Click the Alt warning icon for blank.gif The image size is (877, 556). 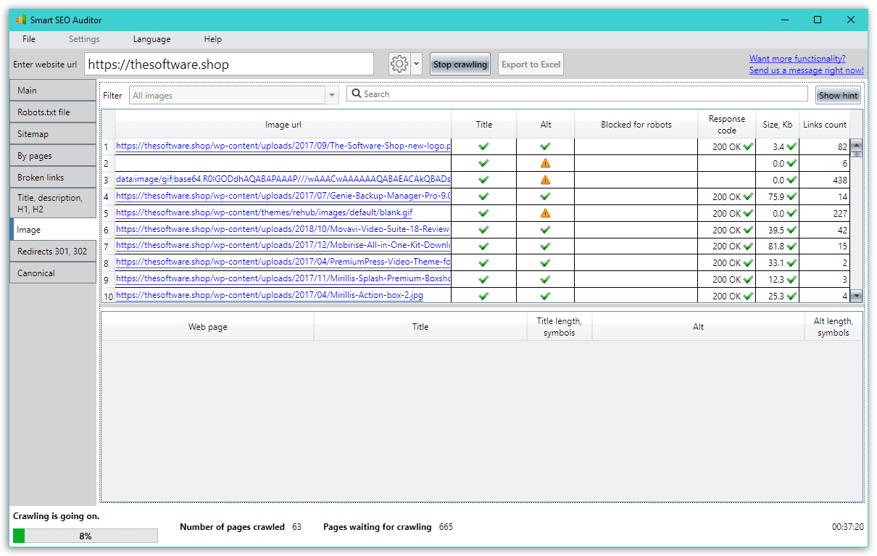(545, 213)
